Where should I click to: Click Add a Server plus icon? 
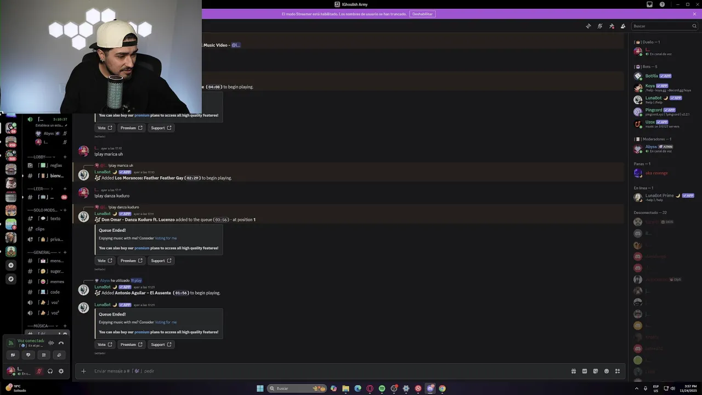coord(11,265)
